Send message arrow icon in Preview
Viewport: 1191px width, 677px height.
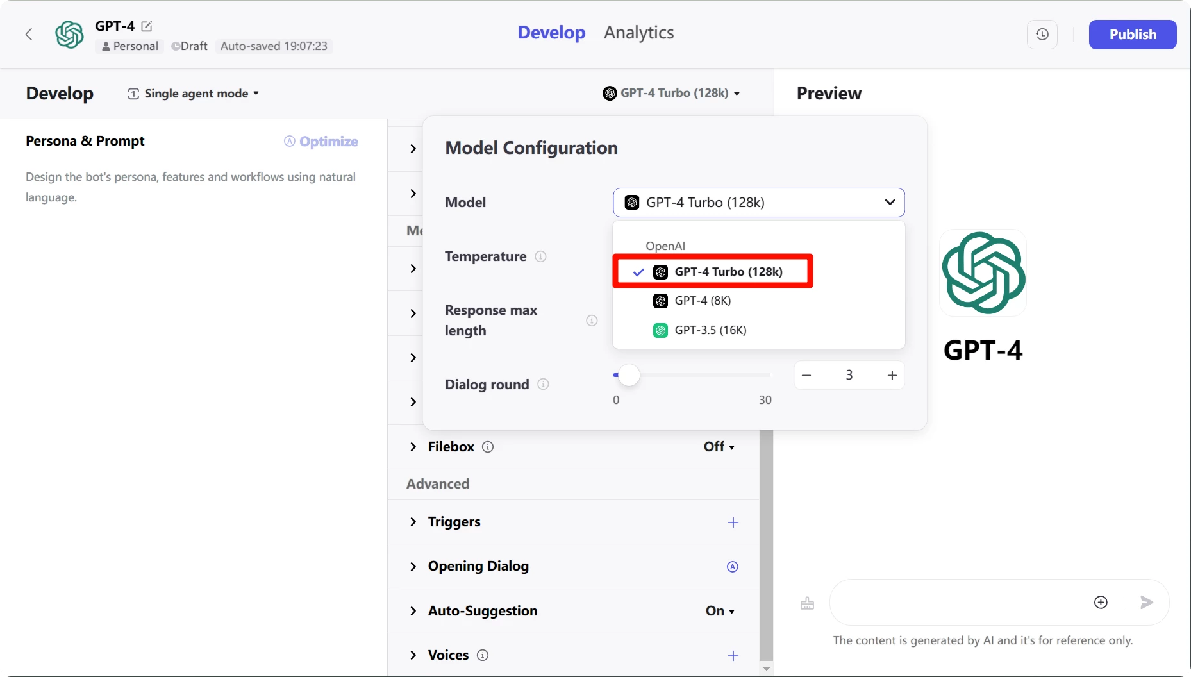point(1147,602)
